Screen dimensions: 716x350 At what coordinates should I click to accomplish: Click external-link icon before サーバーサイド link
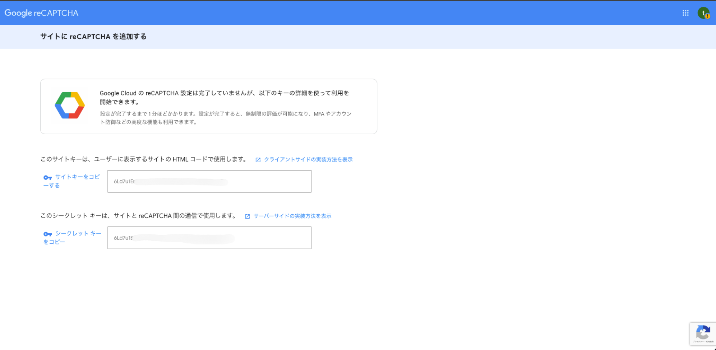tap(247, 216)
